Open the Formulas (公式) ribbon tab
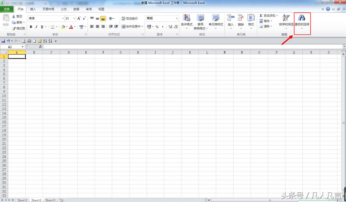This screenshot has width=346, height=202. click(x=64, y=9)
